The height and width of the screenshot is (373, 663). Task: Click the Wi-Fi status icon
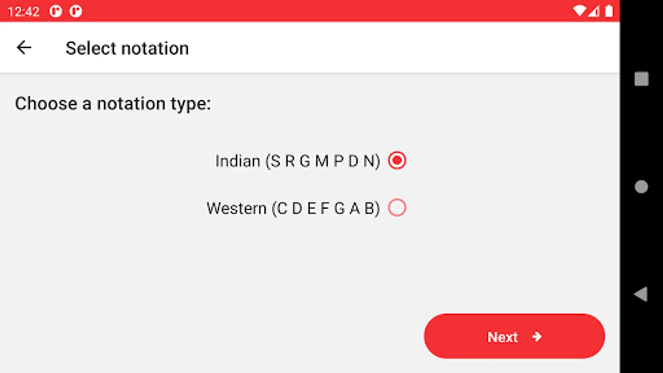point(579,11)
